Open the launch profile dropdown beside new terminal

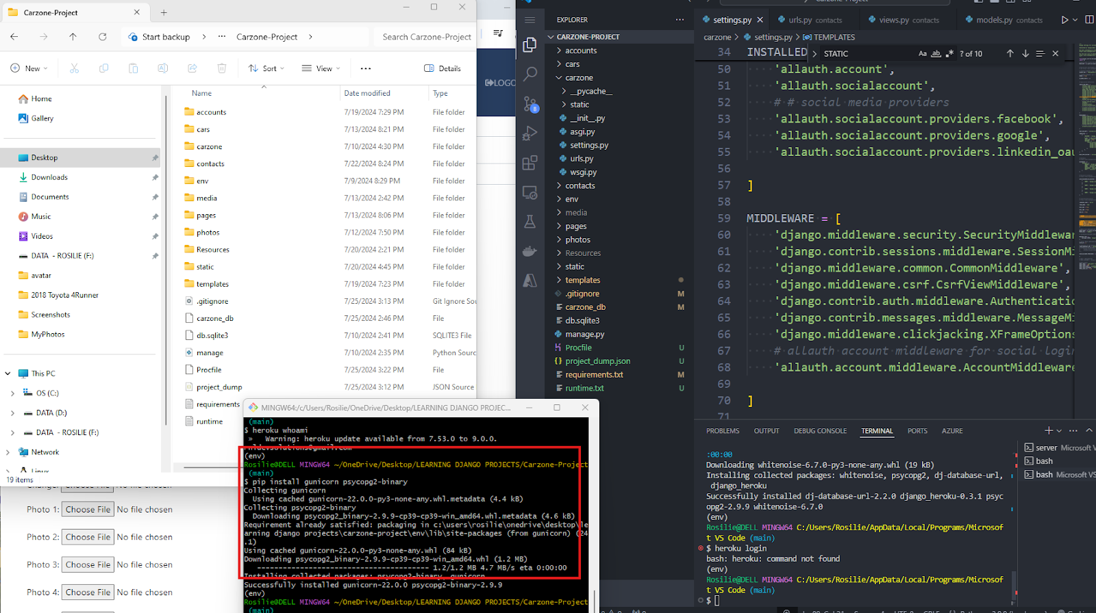1059,431
